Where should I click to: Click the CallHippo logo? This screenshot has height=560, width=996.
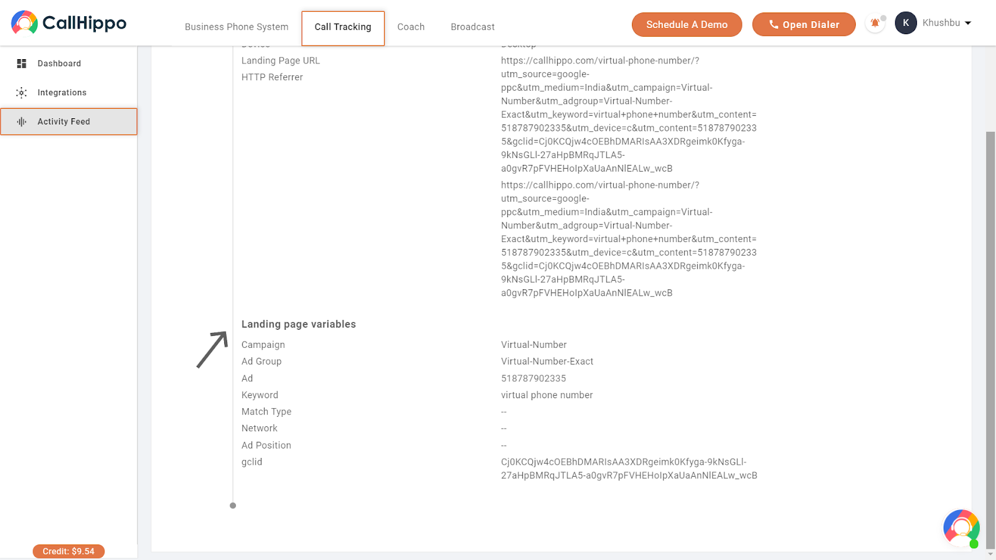[x=68, y=23]
